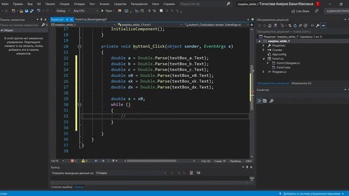Image resolution: width=349 pixels, height=196 pixels.
Task: Open the Git menu
Action: (x=39, y=4)
